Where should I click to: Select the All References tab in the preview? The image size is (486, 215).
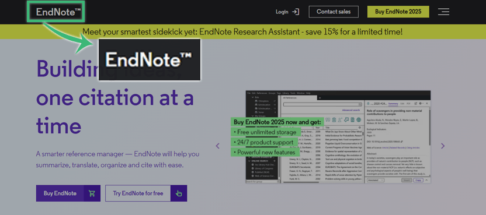tap(299, 98)
